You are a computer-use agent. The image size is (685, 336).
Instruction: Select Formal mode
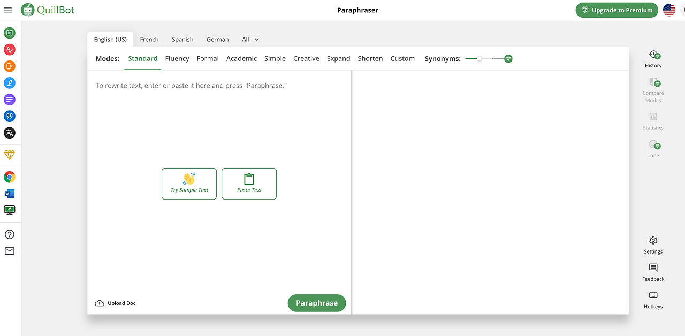[208, 58]
